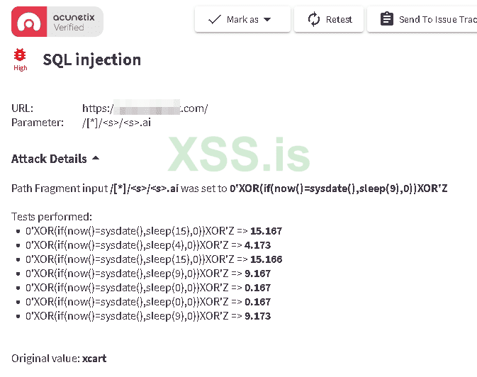Click the Original value xcart text
Viewport: 477px width, 377px height.
(59, 358)
